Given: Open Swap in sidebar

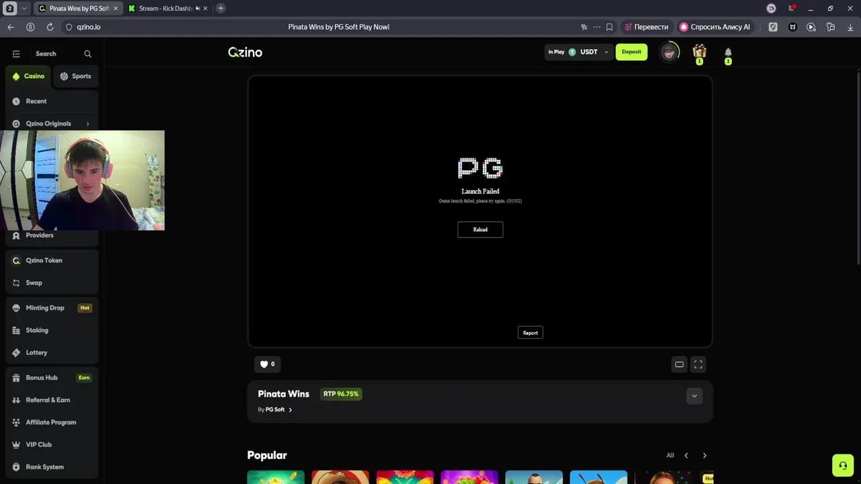Looking at the screenshot, I should [52, 283].
